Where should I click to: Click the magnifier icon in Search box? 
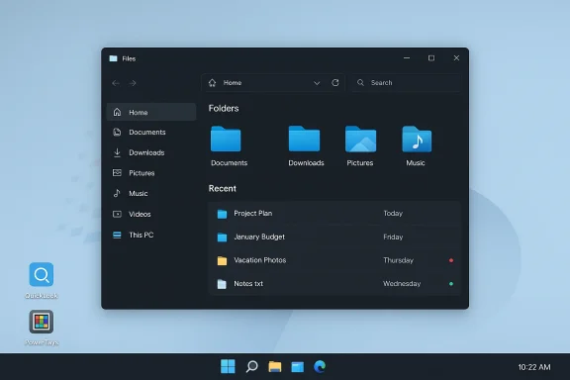tap(360, 82)
